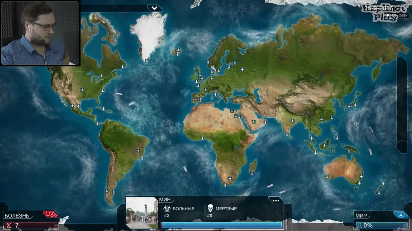Select the Saudi Arabia airport icon
The height and width of the screenshot is (231, 412).
coord(254,122)
